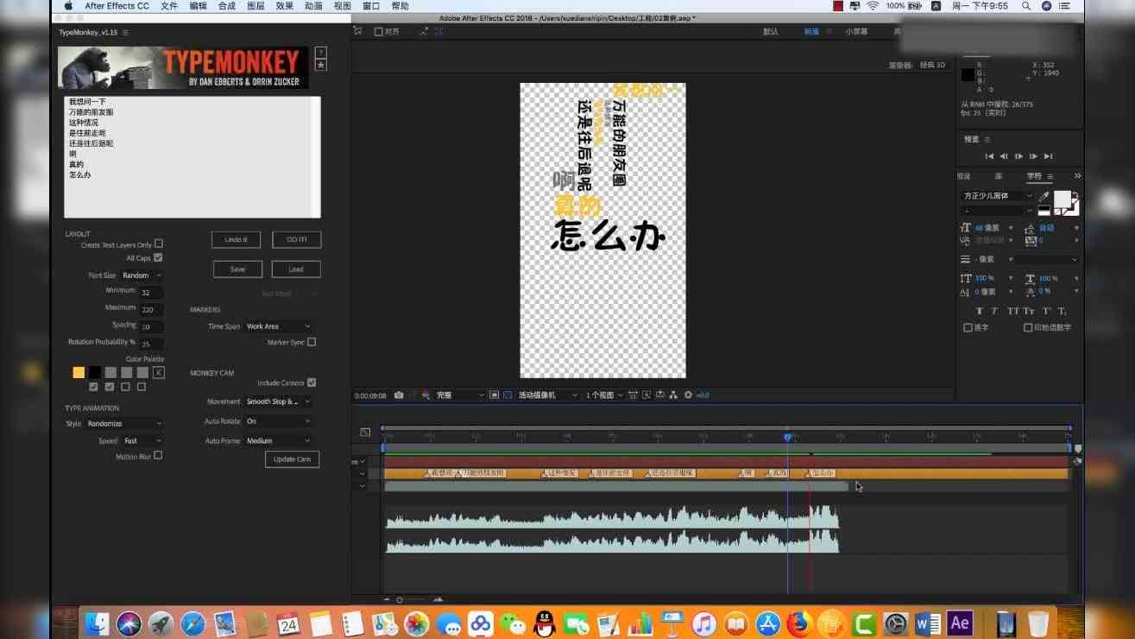The width and height of the screenshot is (1135, 639).
Task: Jump to first frame in preview panel
Action: (x=989, y=156)
